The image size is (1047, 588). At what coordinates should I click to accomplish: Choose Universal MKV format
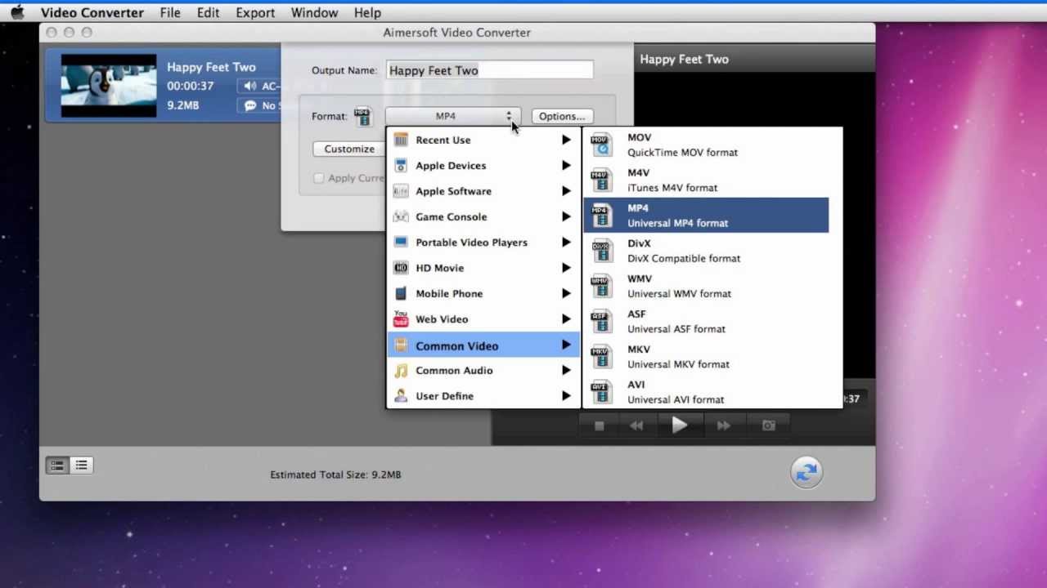click(x=705, y=356)
